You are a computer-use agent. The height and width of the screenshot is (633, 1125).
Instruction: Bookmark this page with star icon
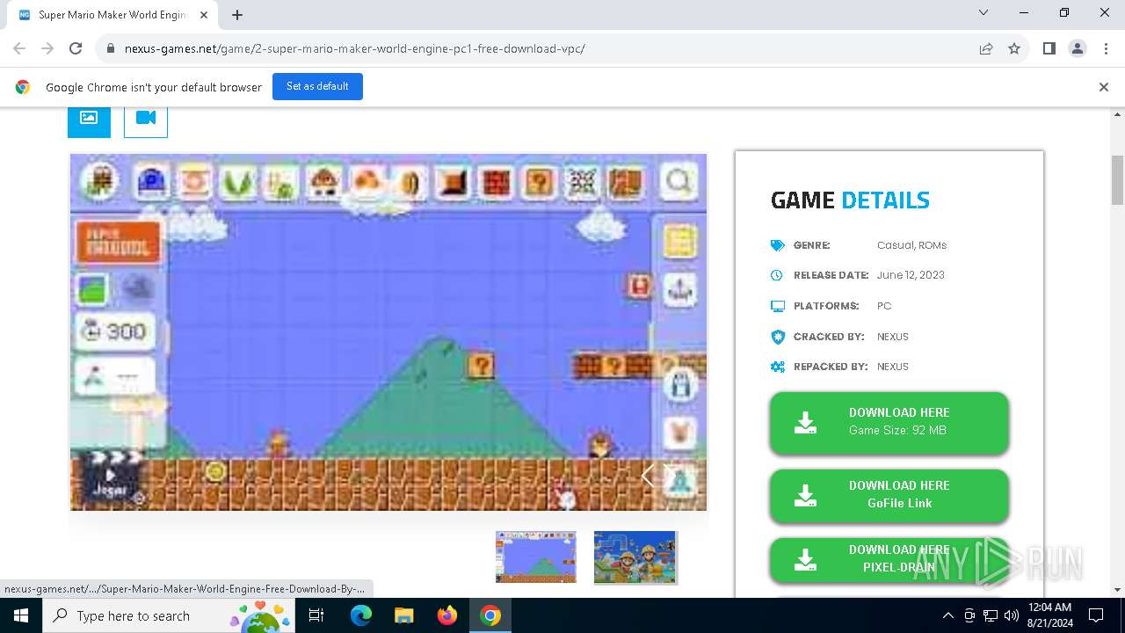point(1014,48)
